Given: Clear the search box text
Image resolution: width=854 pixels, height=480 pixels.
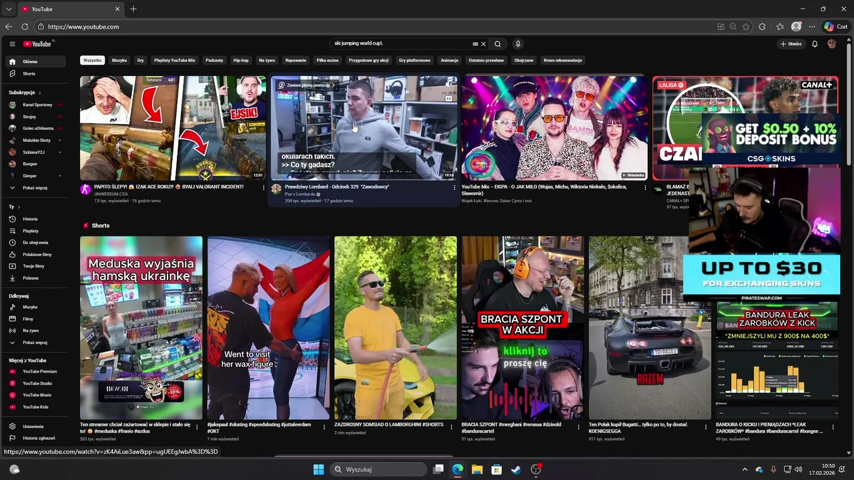Looking at the screenshot, I should (x=484, y=44).
